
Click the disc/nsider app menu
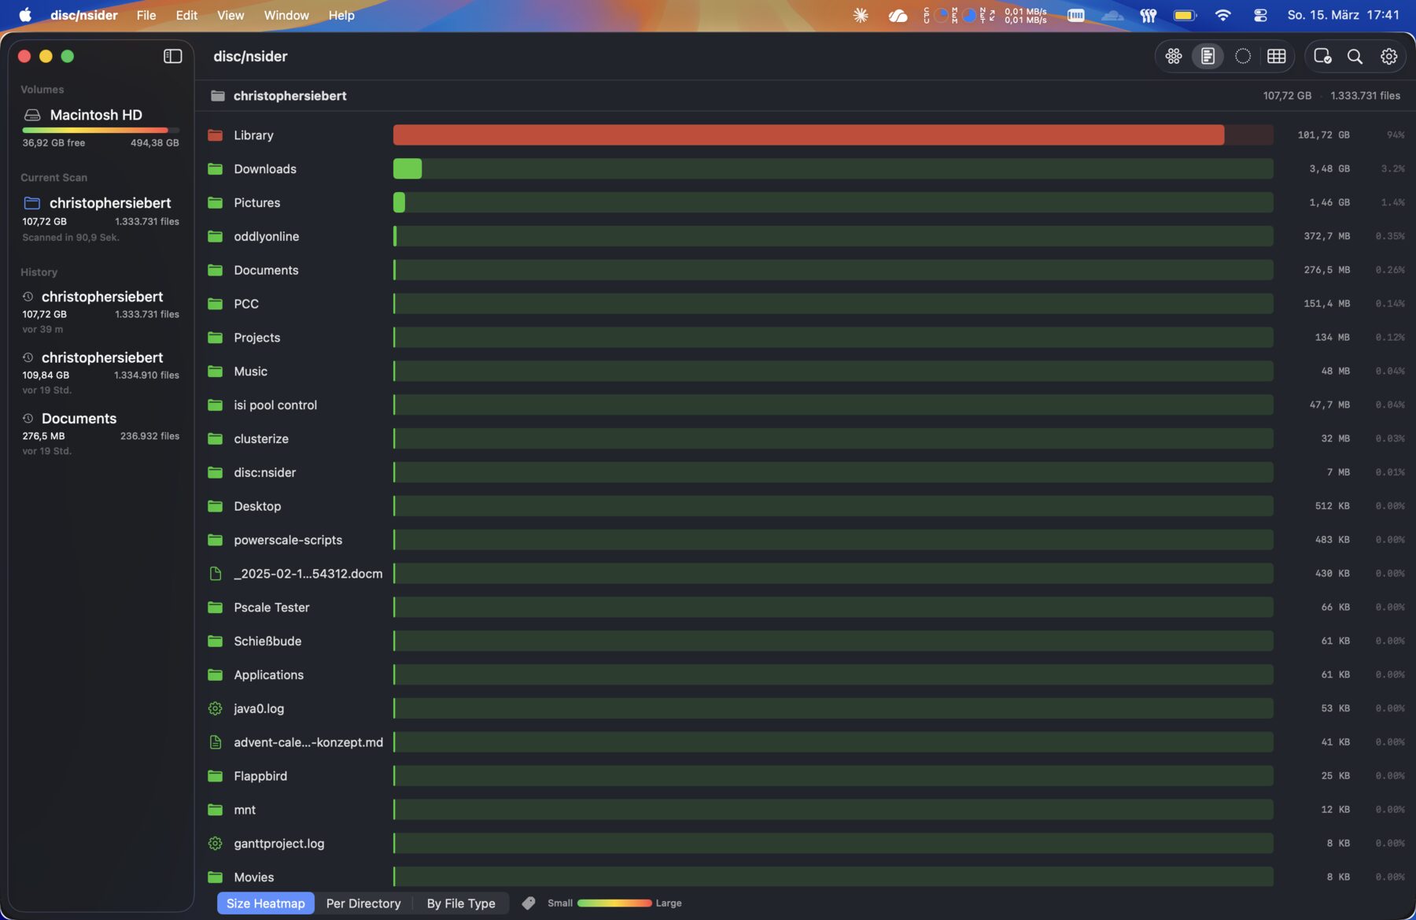(x=84, y=15)
